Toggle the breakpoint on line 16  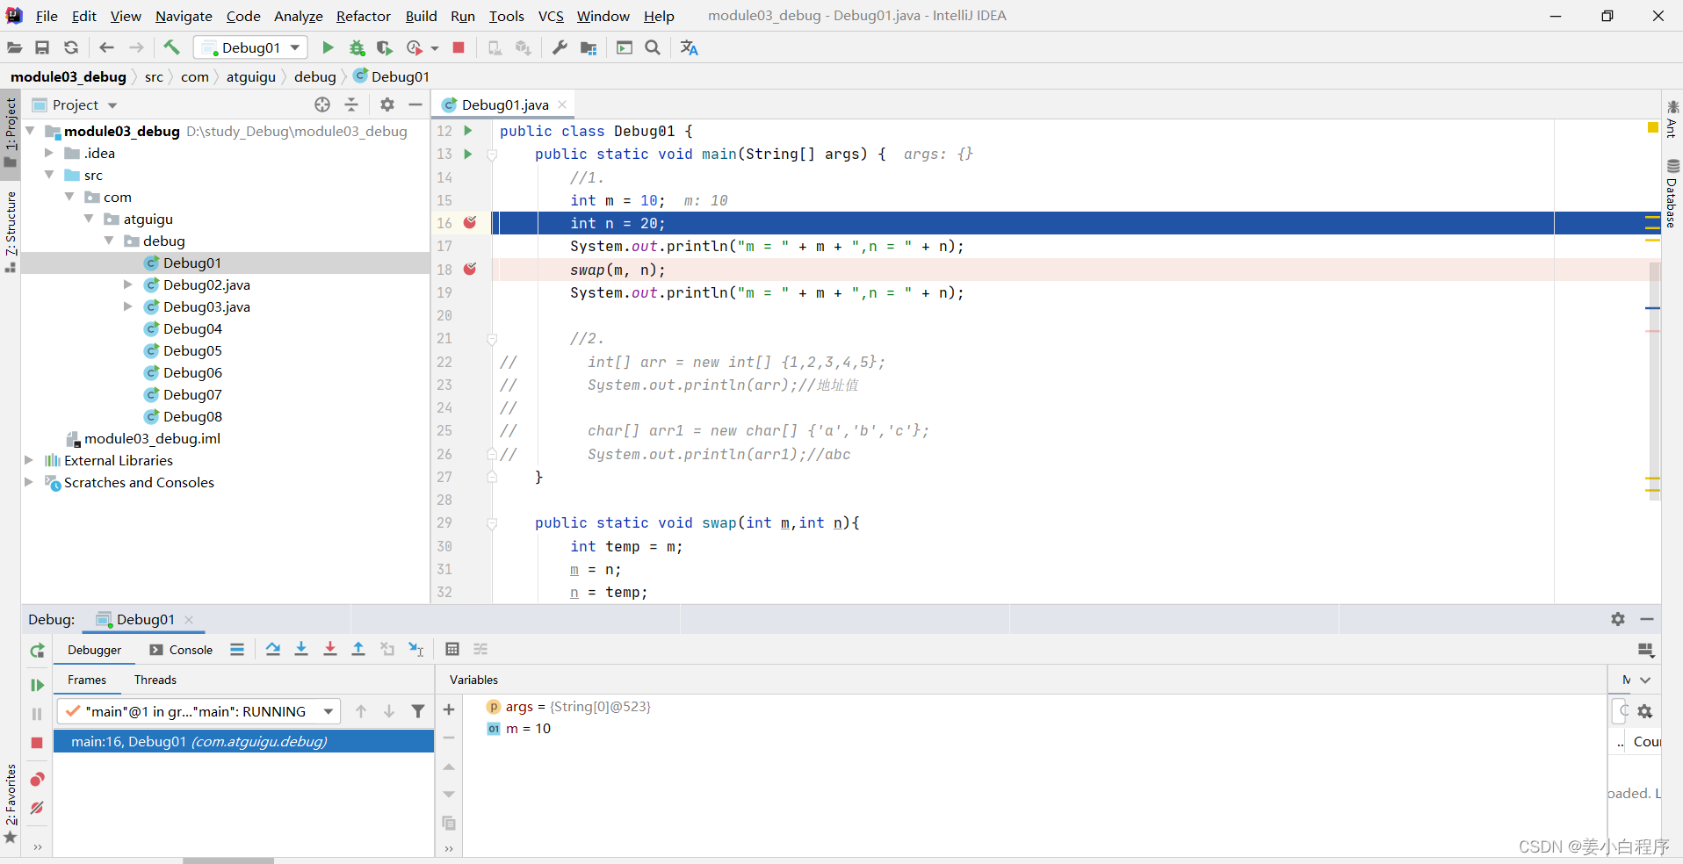pyautogui.click(x=470, y=222)
